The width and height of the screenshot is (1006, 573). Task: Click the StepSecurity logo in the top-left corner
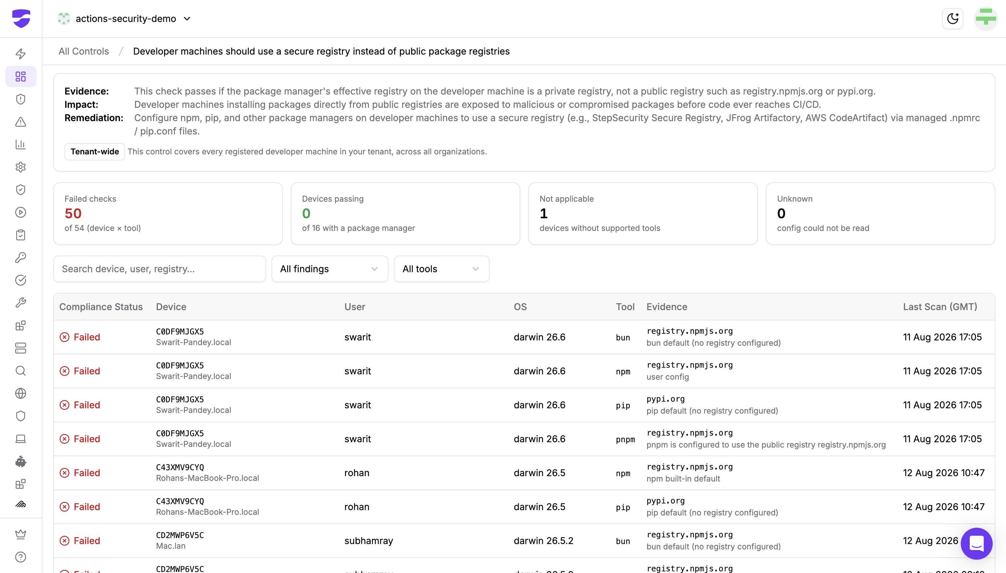pyautogui.click(x=21, y=19)
